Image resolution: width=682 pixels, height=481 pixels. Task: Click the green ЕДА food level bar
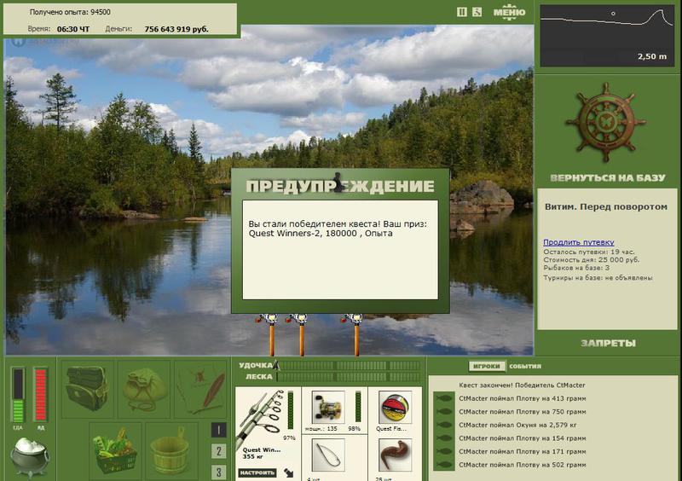[18, 395]
